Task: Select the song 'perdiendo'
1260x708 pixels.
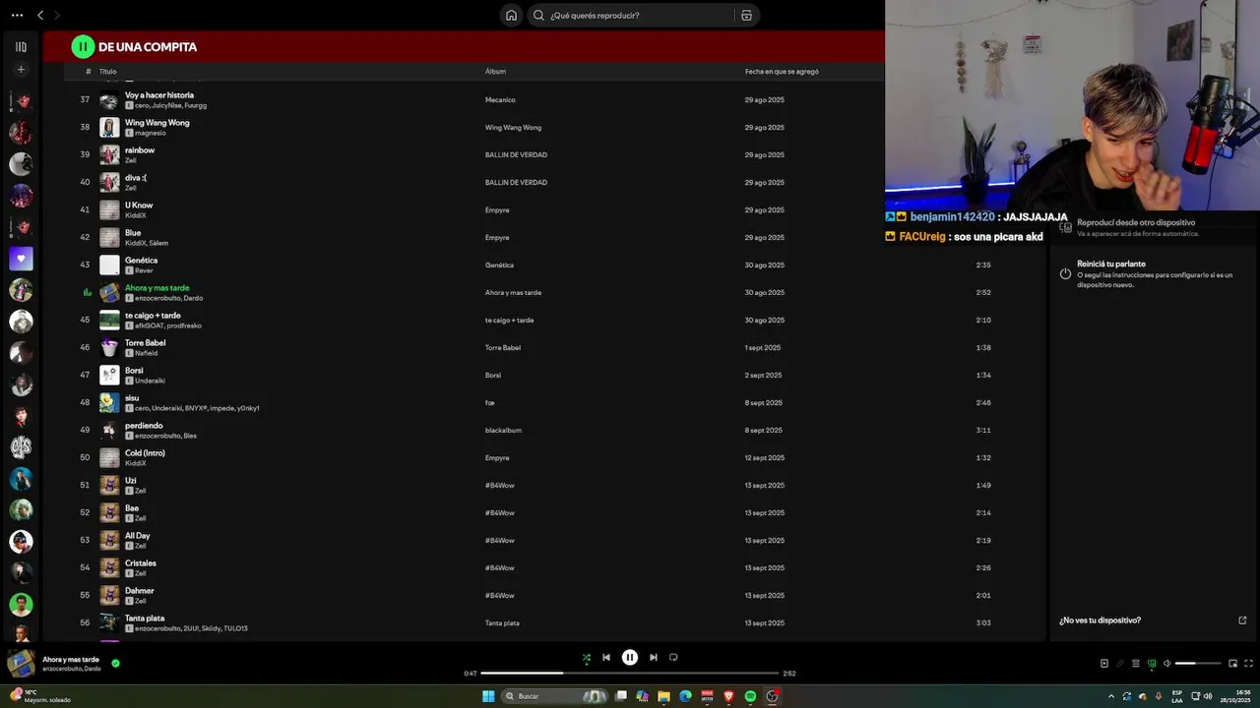Action: click(144, 426)
